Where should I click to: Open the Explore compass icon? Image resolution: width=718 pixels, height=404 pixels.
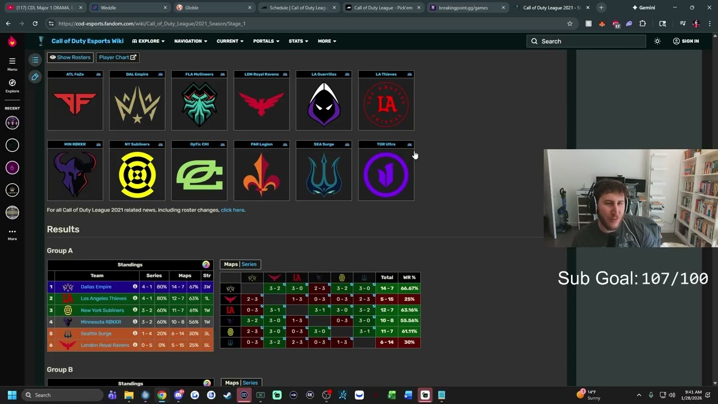tap(12, 86)
